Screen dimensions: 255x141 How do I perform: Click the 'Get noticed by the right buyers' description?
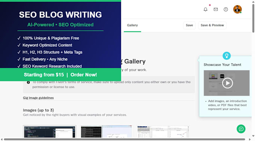tap(75, 115)
